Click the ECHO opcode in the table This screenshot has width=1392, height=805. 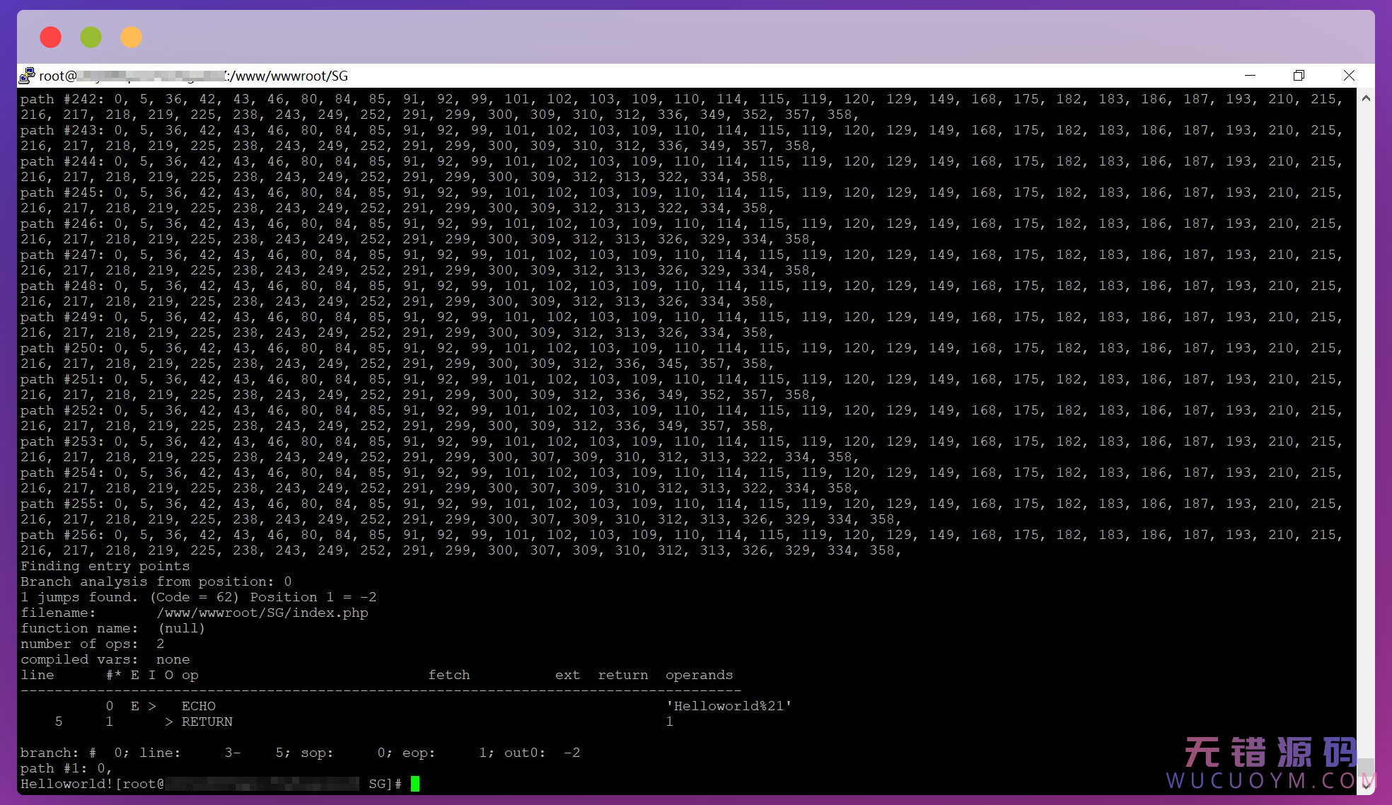[198, 706]
